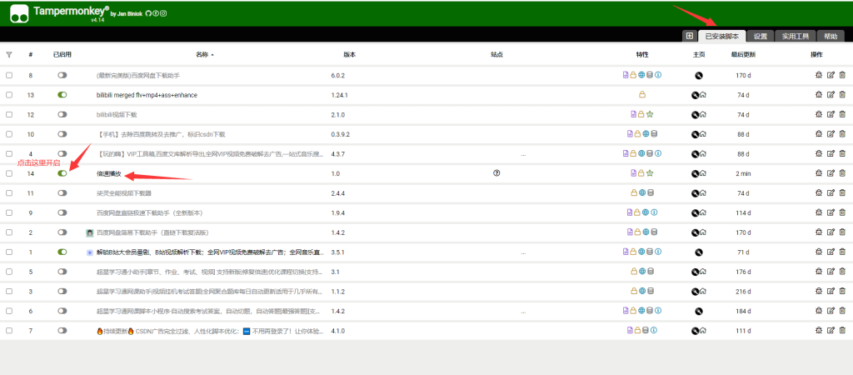Open homepage icon for script number 1
Screen dimensions: 853x375
[x=699, y=252]
